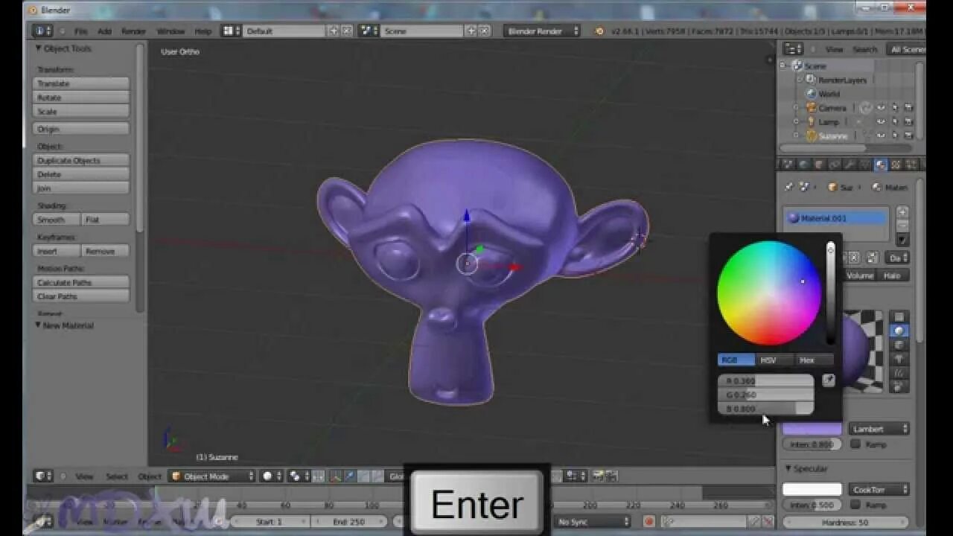
Task: Pick color with the eyedropper icon
Action: pyautogui.click(x=829, y=380)
